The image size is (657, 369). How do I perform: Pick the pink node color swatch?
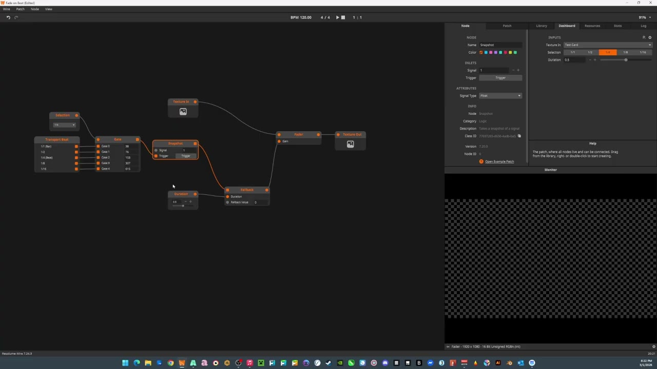click(491, 52)
